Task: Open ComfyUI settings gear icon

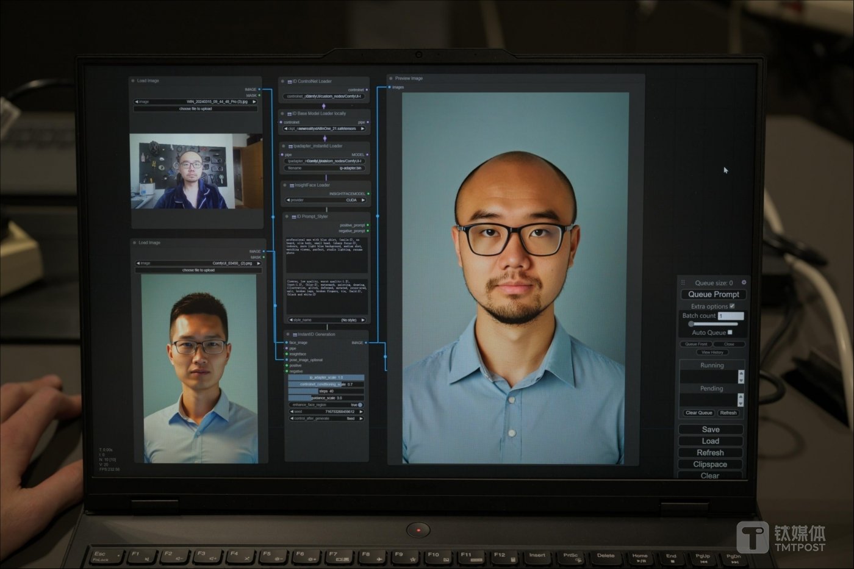Action: click(744, 282)
